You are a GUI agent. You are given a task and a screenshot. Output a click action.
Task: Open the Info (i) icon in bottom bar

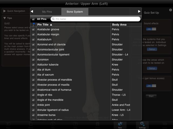point(53,124)
